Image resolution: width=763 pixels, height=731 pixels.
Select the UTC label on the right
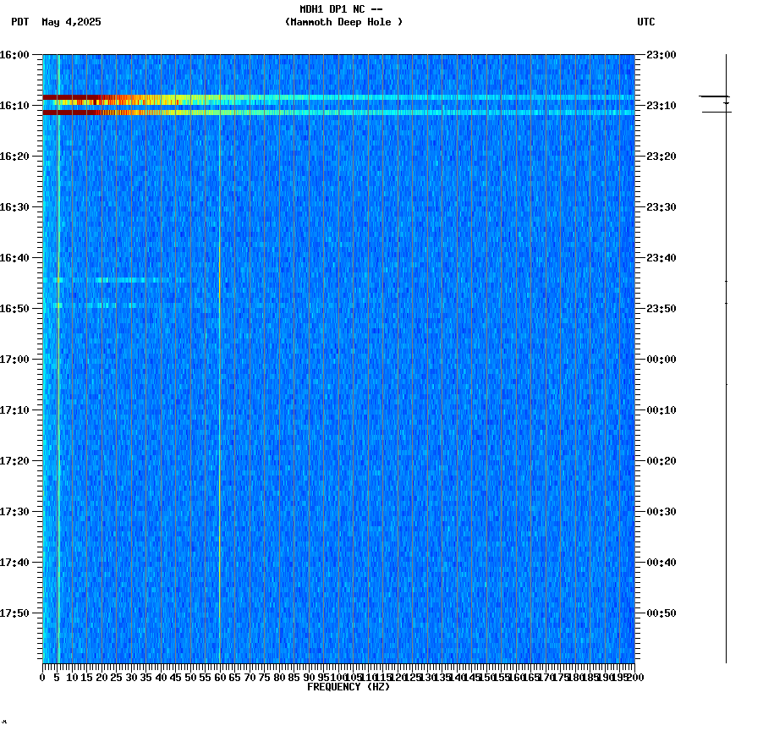point(647,23)
